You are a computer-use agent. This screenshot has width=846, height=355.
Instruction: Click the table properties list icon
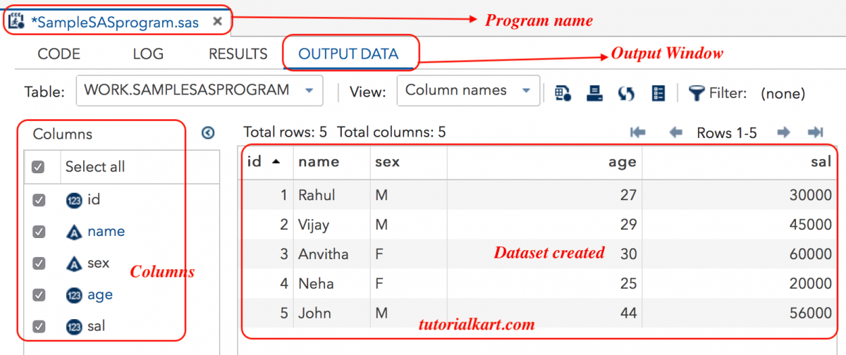click(x=658, y=93)
